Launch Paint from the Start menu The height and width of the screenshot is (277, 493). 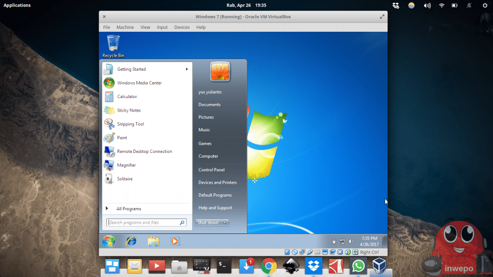click(122, 138)
